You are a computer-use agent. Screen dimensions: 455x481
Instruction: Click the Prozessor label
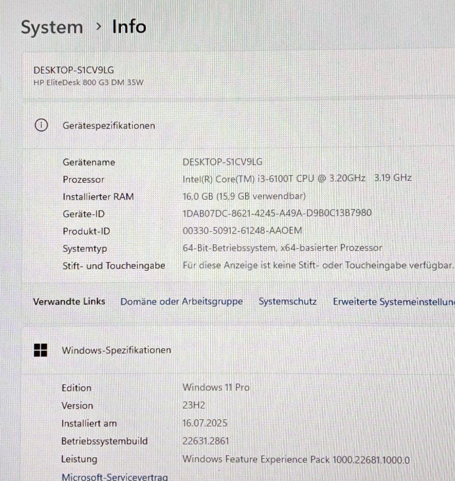83,179
